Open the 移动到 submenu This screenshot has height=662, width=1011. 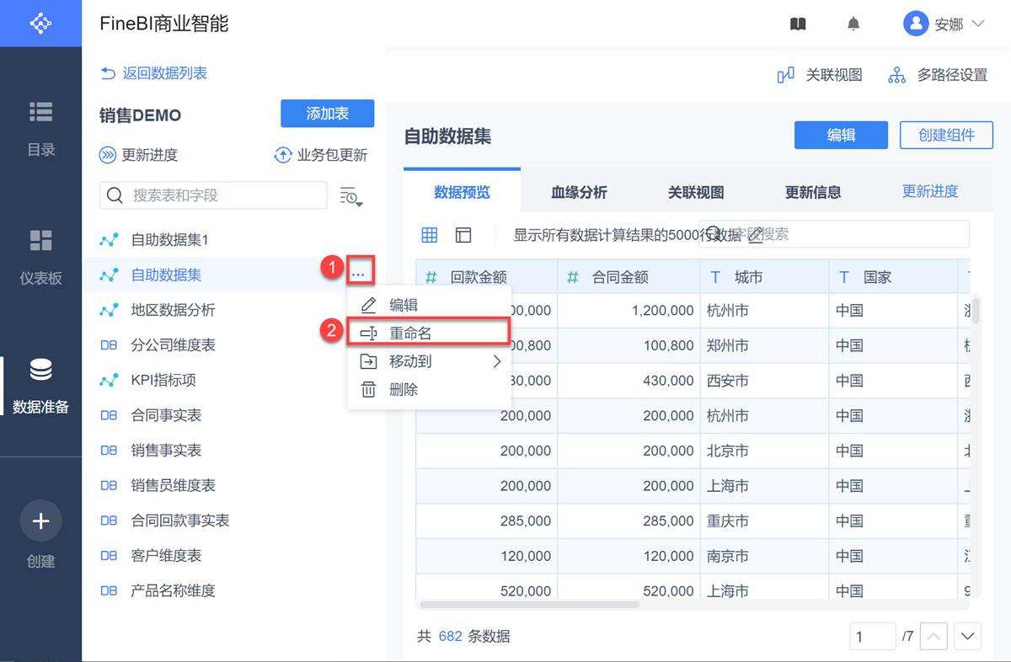coord(429,361)
